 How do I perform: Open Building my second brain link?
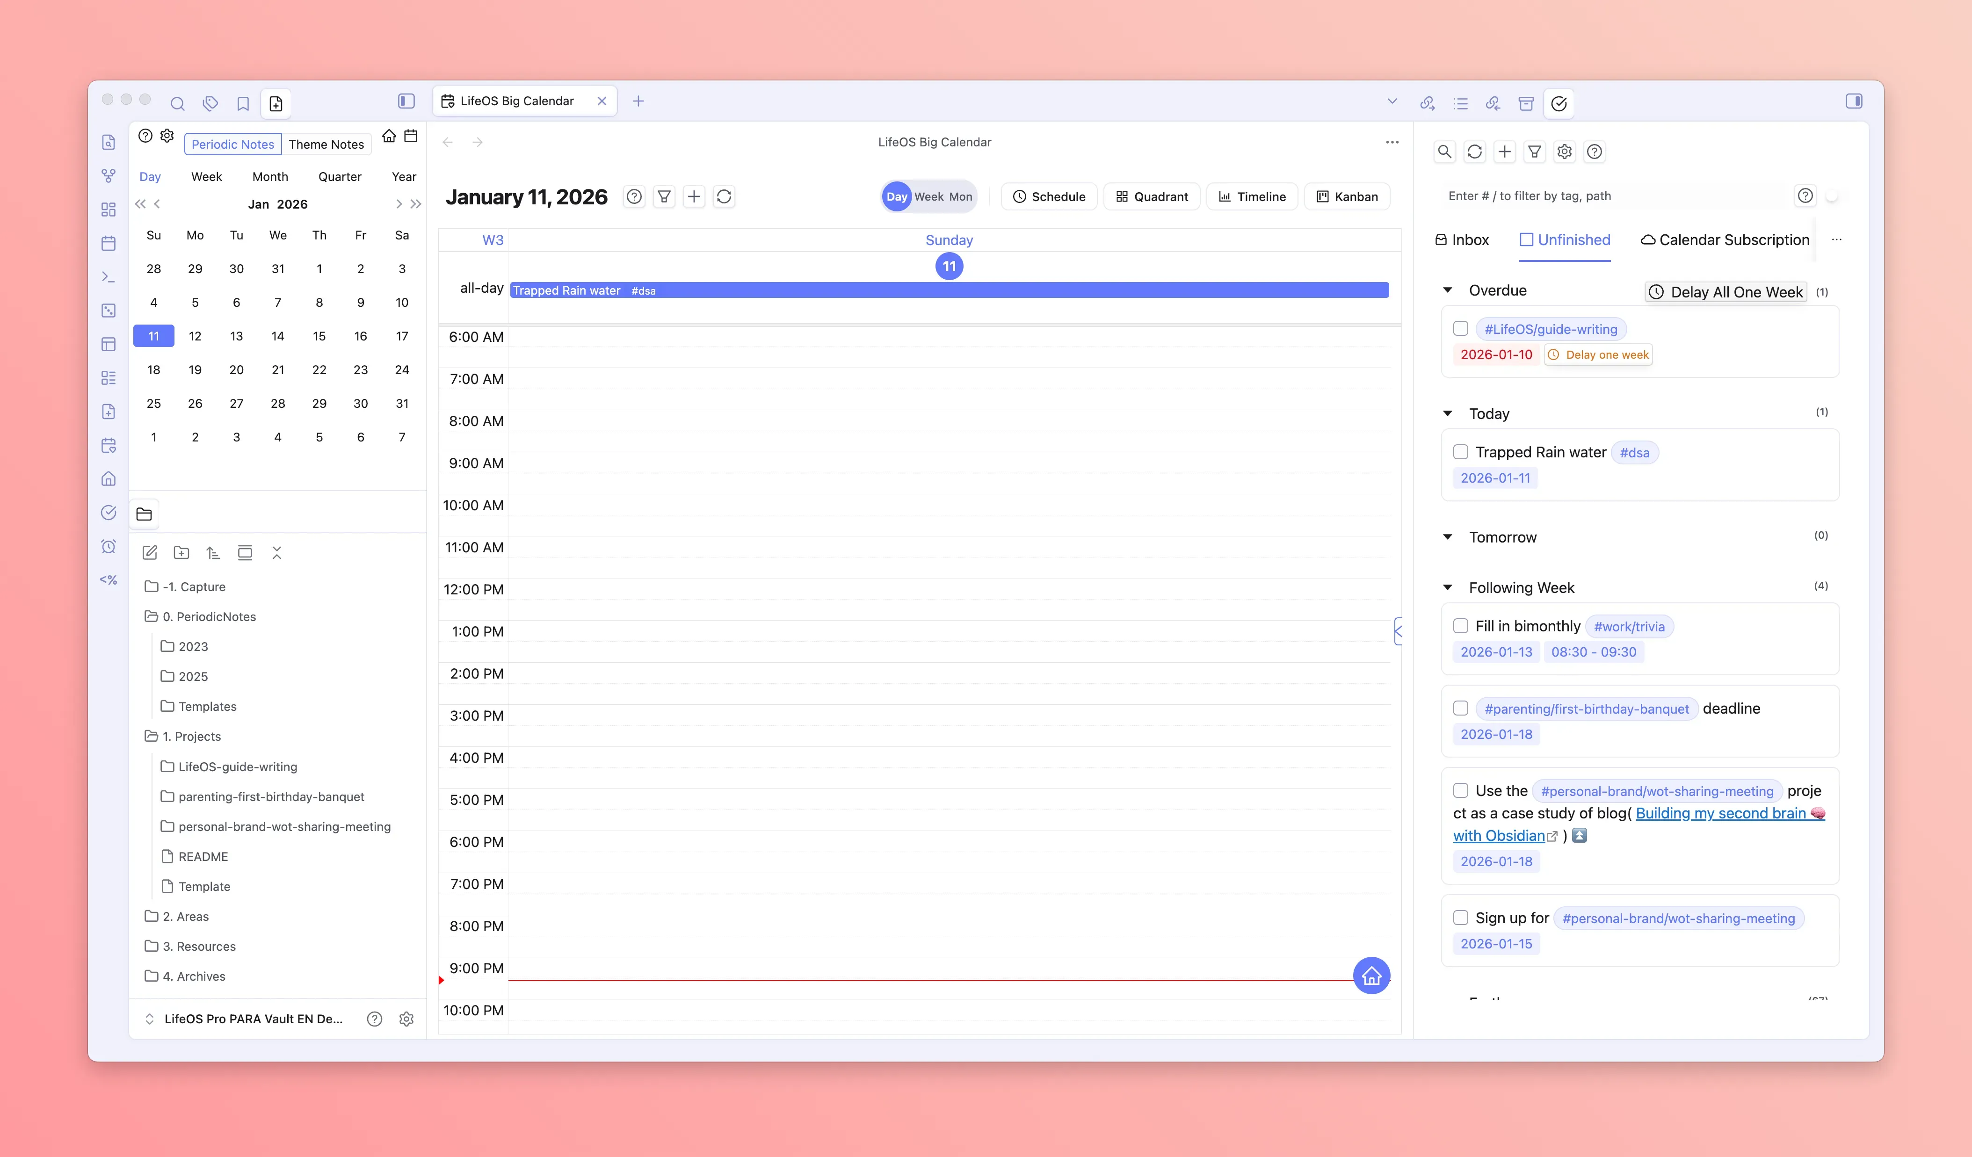(x=1720, y=814)
